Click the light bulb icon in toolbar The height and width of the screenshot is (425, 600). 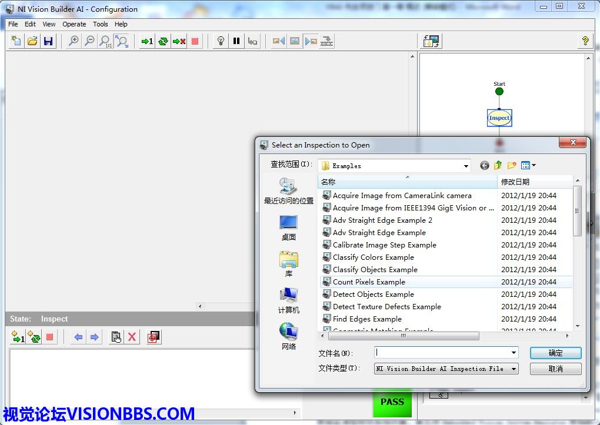tap(221, 41)
